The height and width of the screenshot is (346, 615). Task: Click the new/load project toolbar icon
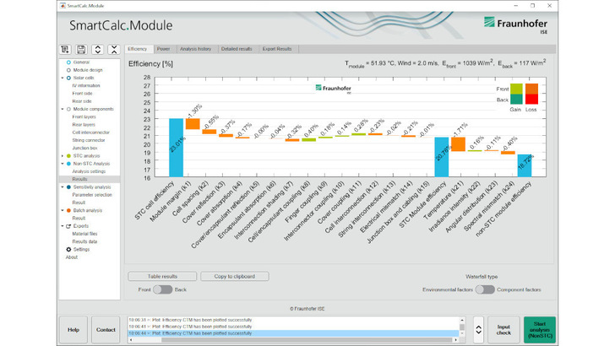coord(65,50)
